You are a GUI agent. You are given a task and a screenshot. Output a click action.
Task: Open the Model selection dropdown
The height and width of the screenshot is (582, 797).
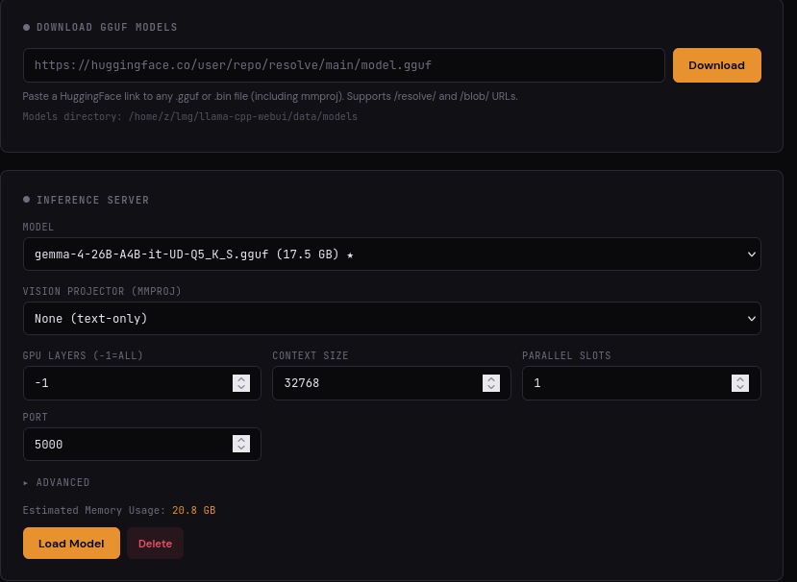point(392,254)
